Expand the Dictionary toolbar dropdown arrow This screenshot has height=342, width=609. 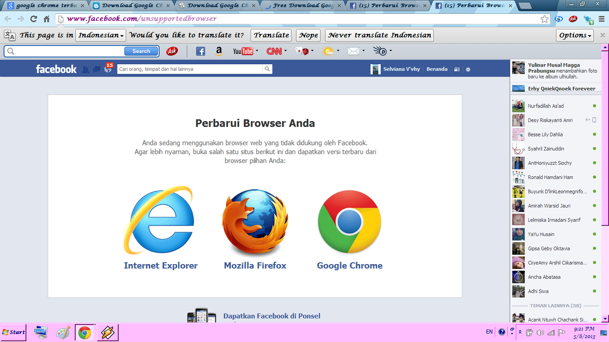391,50
